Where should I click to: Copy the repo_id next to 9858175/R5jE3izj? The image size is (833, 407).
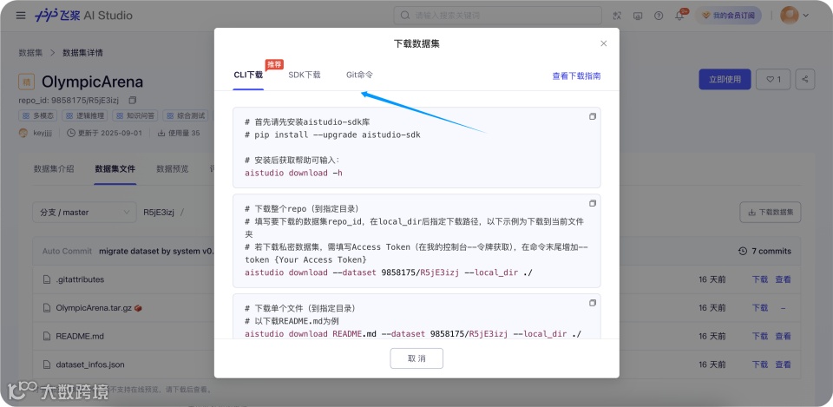(x=133, y=100)
